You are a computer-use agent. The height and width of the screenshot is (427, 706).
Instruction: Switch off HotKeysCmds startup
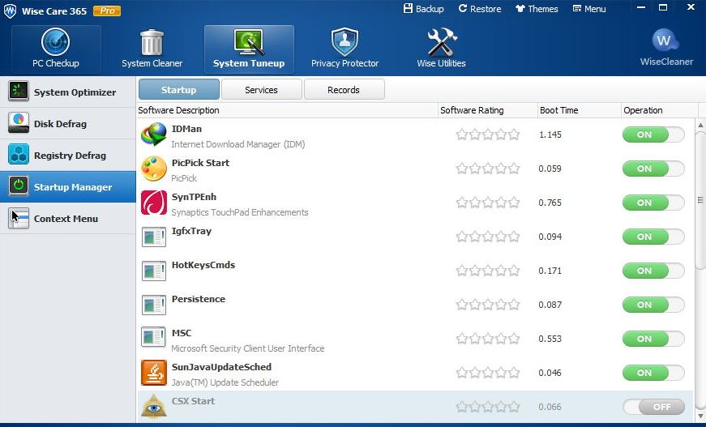click(x=653, y=271)
